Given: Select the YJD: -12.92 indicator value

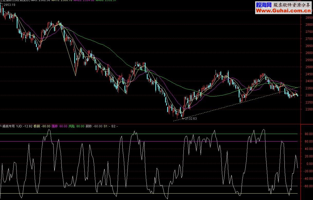Looking at the screenshot, I should tap(24, 126).
